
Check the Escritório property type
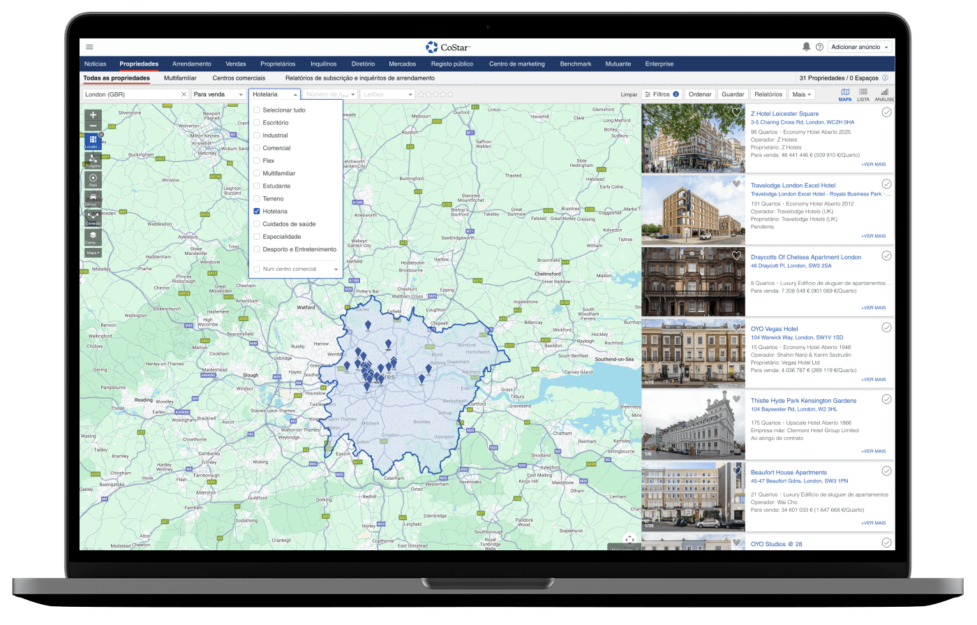(257, 123)
